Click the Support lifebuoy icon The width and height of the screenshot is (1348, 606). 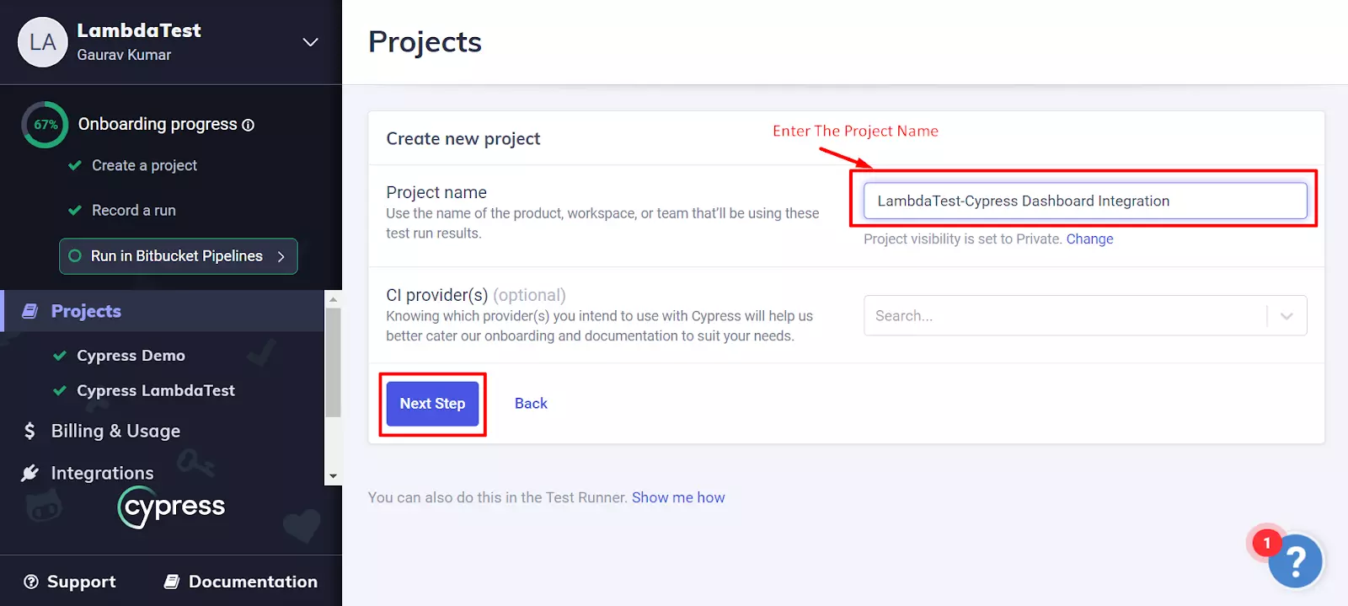pyautogui.click(x=31, y=582)
